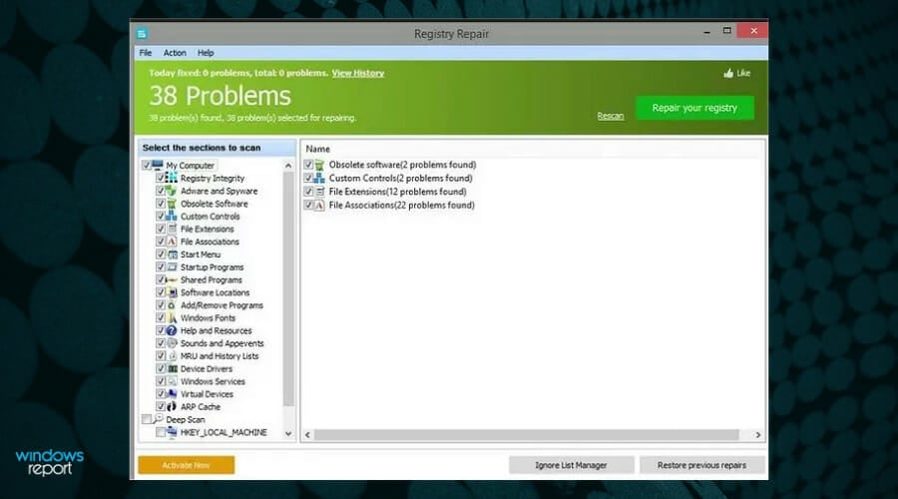Click the Activate Now button

(187, 465)
